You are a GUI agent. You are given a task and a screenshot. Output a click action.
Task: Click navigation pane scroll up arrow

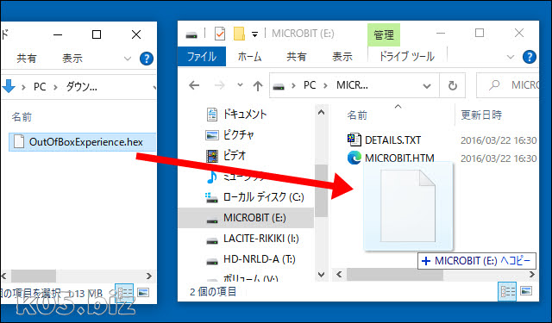click(x=321, y=113)
